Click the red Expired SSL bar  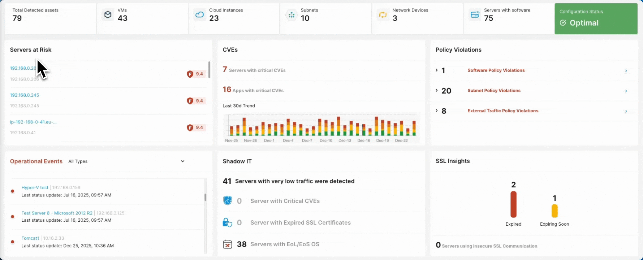(x=513, y=204)
